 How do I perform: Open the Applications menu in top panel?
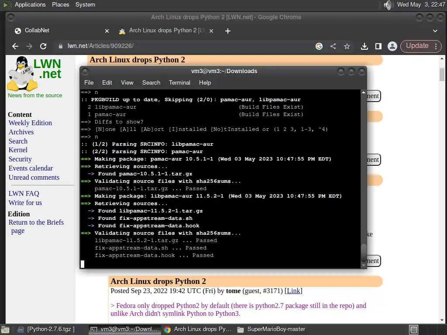[x=30, y=4]
